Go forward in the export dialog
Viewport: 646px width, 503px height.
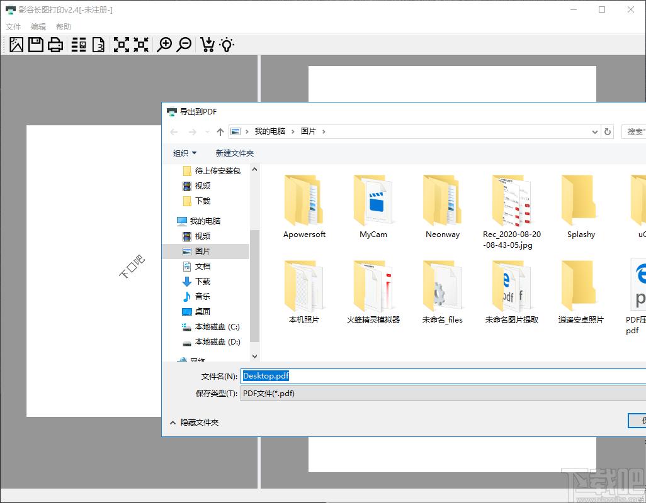(193, 132)
